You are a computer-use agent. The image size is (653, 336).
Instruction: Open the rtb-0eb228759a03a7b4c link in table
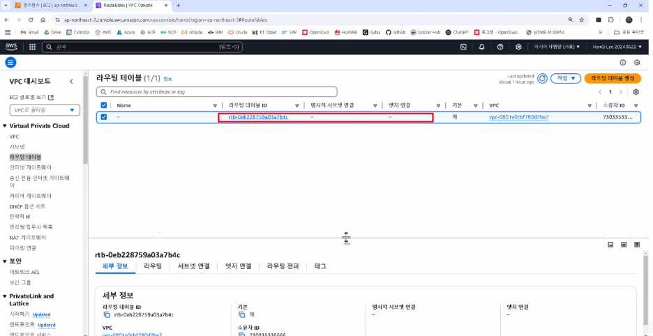pyautogui.click(x=258, y=117)
